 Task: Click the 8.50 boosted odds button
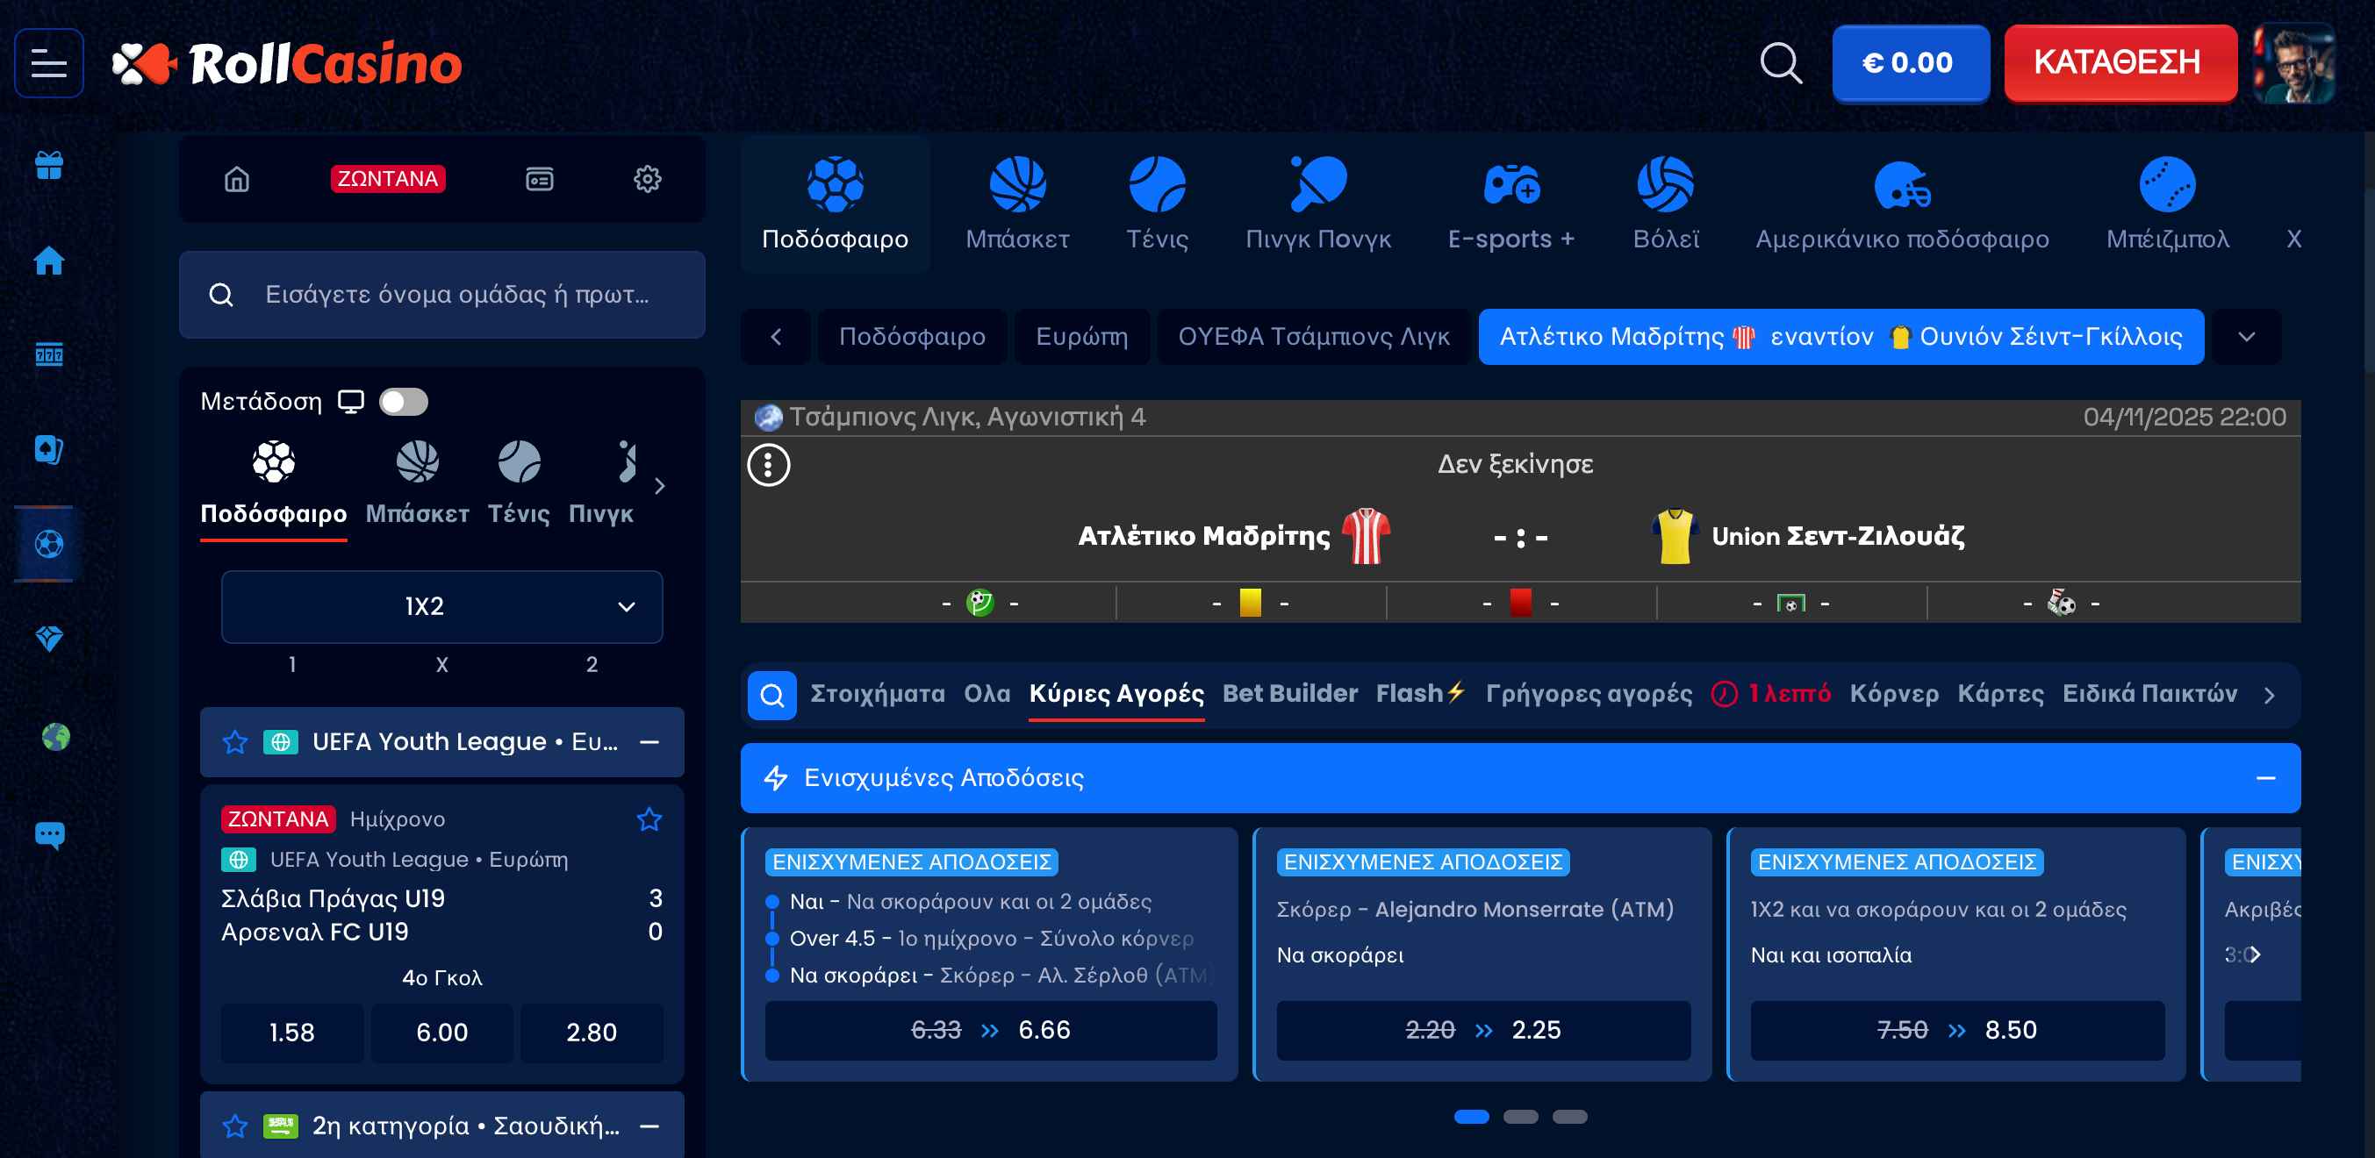pos(1956,1030)
